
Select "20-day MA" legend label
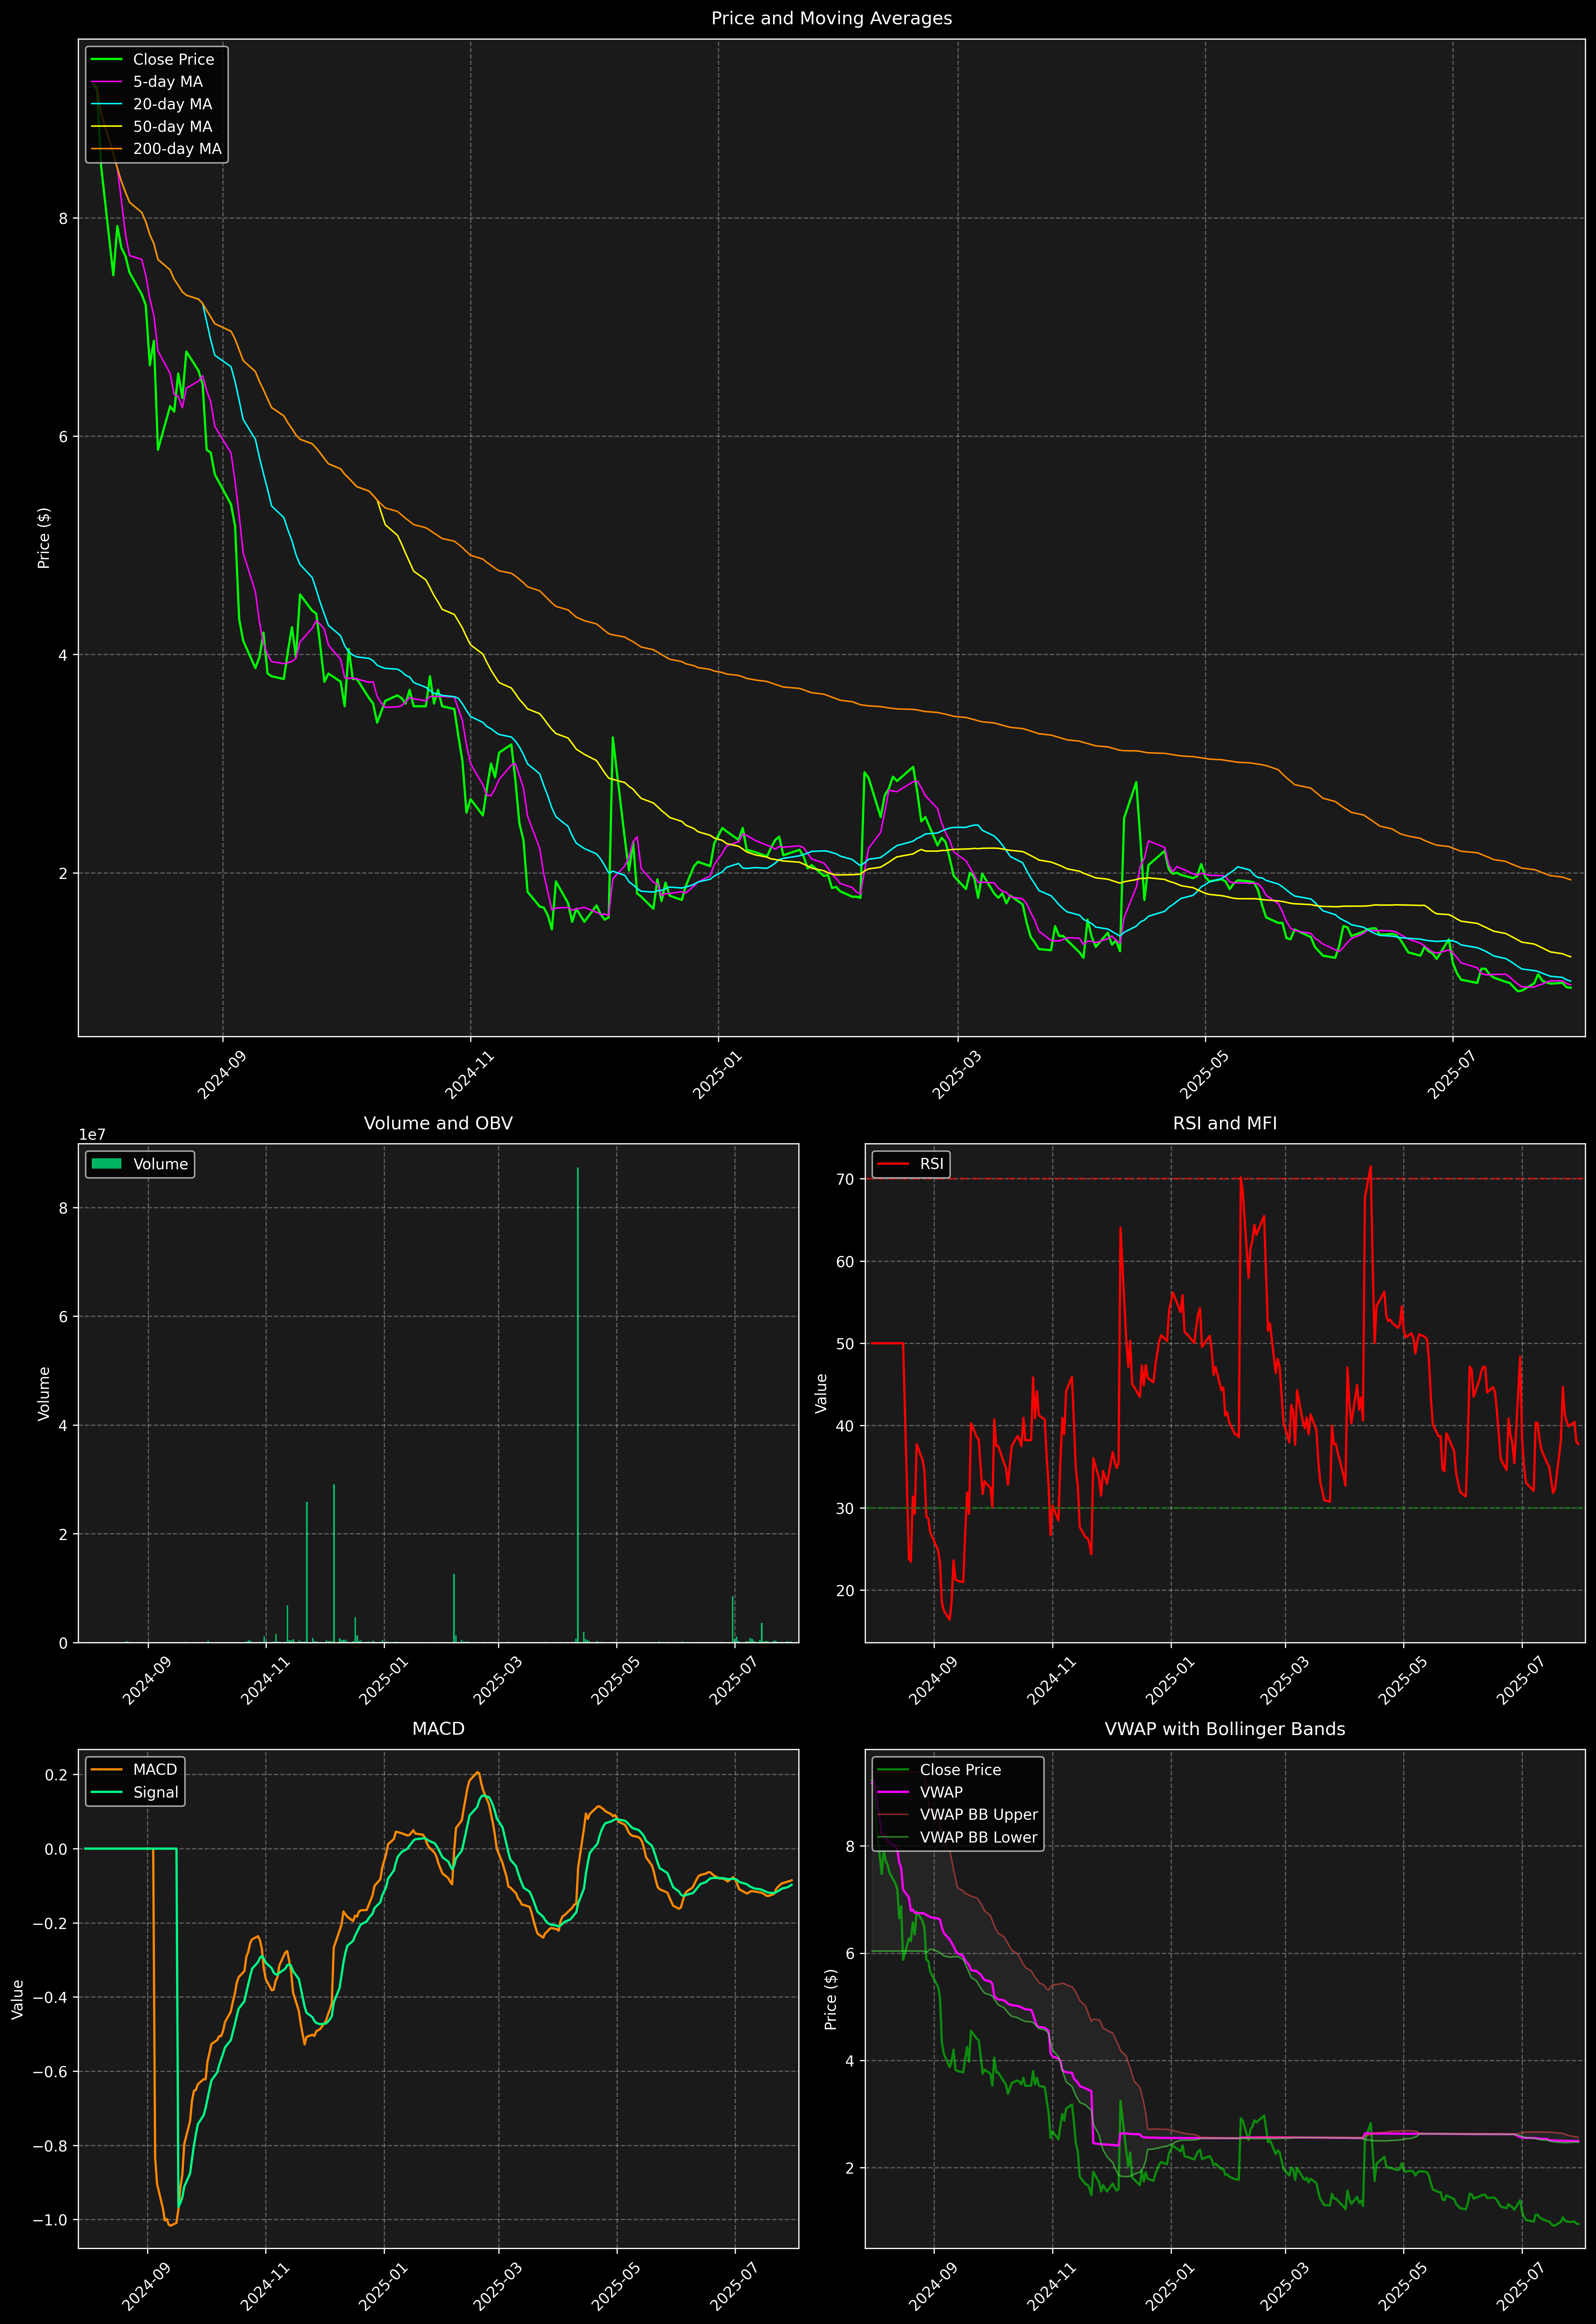173,104
